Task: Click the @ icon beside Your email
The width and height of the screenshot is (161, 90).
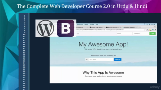Action: (x=87, y=59)
